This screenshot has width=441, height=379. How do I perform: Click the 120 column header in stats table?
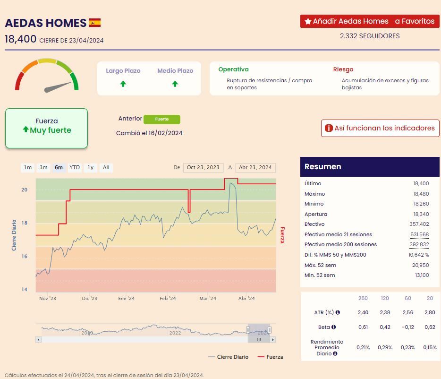(385, 298)
